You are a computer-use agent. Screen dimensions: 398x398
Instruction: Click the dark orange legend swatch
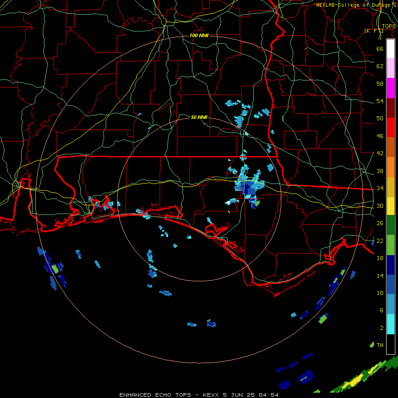coord(390,147)
